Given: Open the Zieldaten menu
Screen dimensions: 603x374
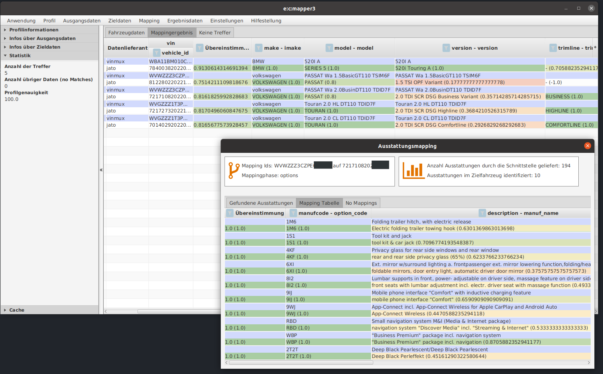Looking at the screenshot, I should pyautogui.click(x=120, y=21).
